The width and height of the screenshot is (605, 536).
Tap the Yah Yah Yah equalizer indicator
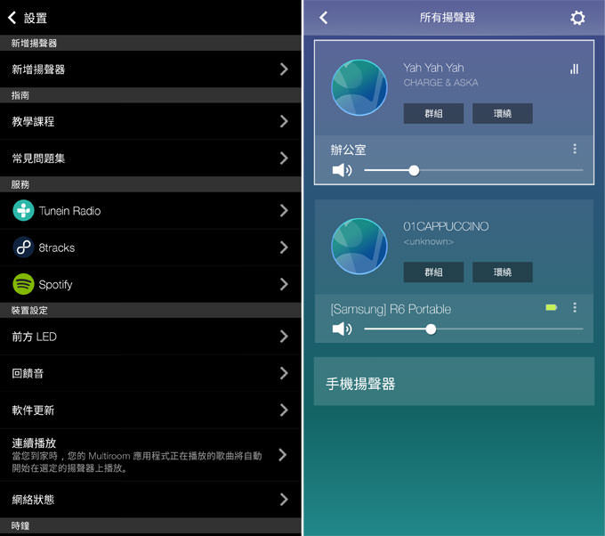[x=574, y=69]
